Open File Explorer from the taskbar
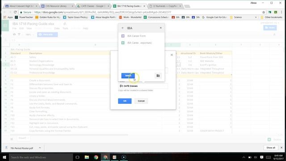286x161 pixels. coord(87,157)
